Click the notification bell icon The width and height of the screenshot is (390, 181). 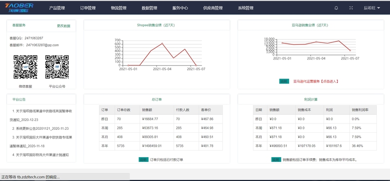[x=336, y=8]
